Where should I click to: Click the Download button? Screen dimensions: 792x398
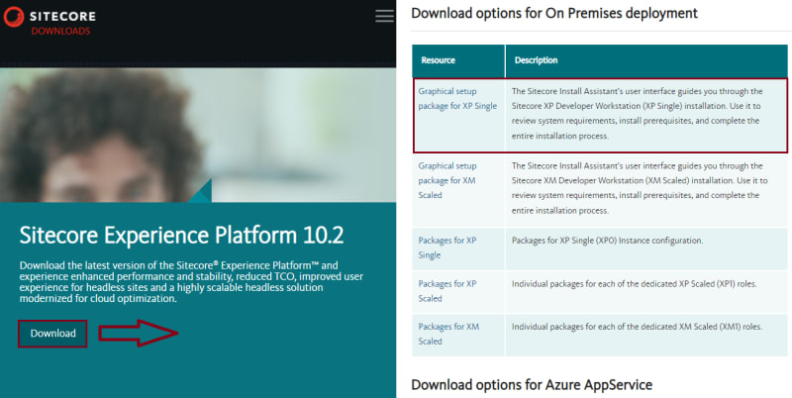click(52, 334)
